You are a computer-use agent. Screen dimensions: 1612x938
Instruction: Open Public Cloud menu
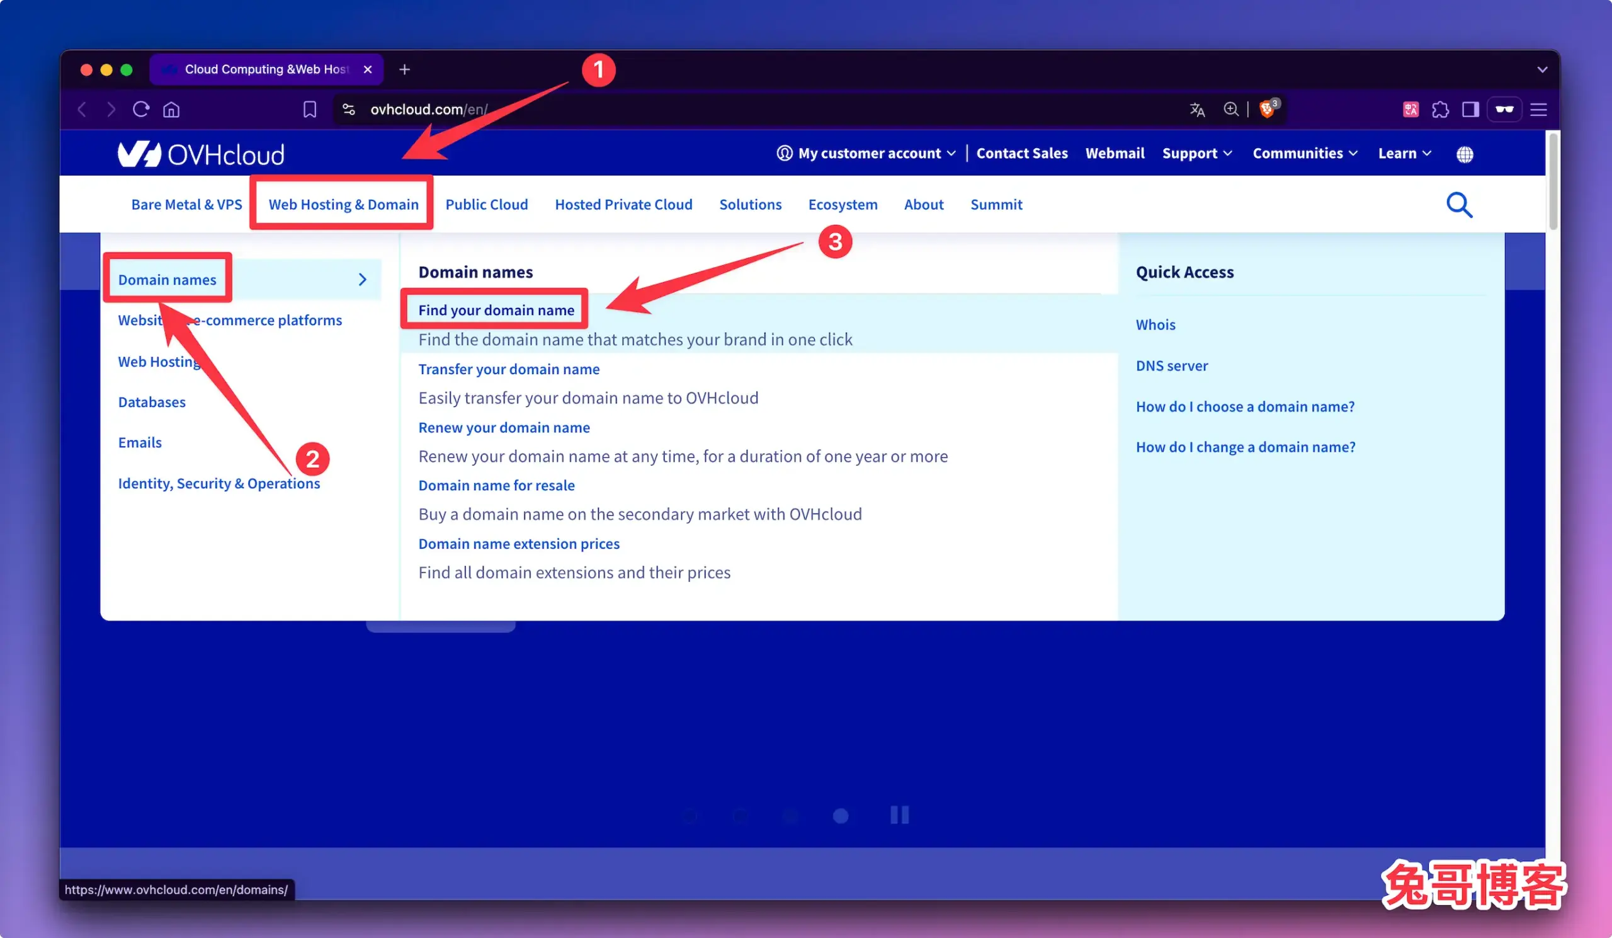tap(487, 205)
